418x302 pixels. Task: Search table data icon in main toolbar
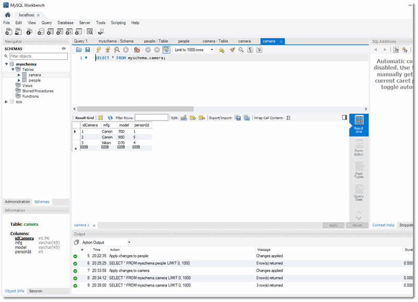click(90, 32)
